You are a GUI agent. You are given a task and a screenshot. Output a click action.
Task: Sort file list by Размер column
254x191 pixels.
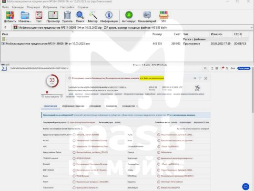pos(157,34)
